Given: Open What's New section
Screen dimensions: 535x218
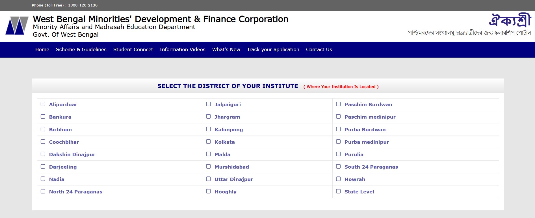Looking at the screenshot, I should (x=226, y=49).
